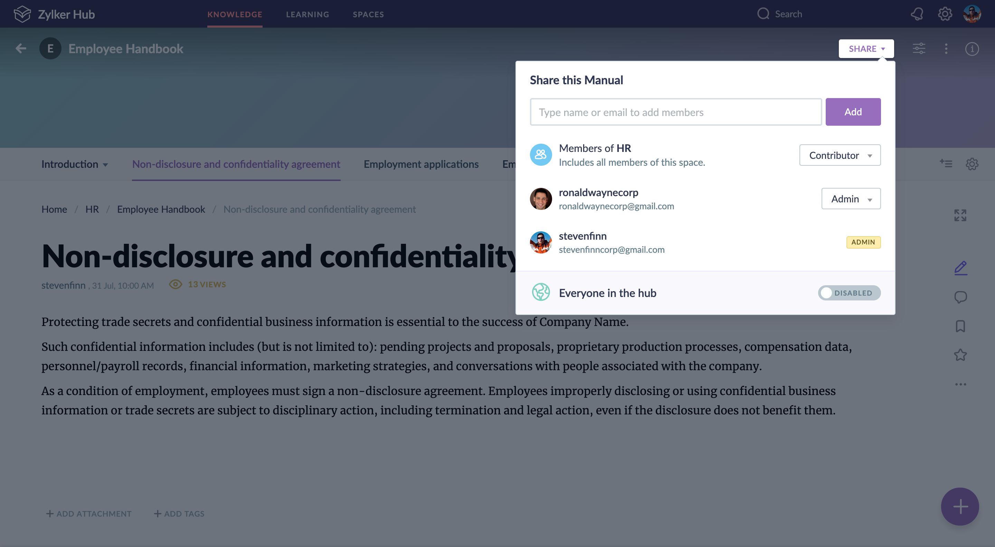Expand article to fullscreen view

[960, 215]
